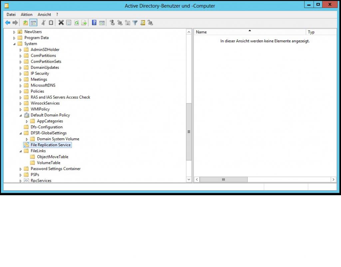Click the Refresh icon
This screenshot has height=267, width=341.
(x=77, y=23)
